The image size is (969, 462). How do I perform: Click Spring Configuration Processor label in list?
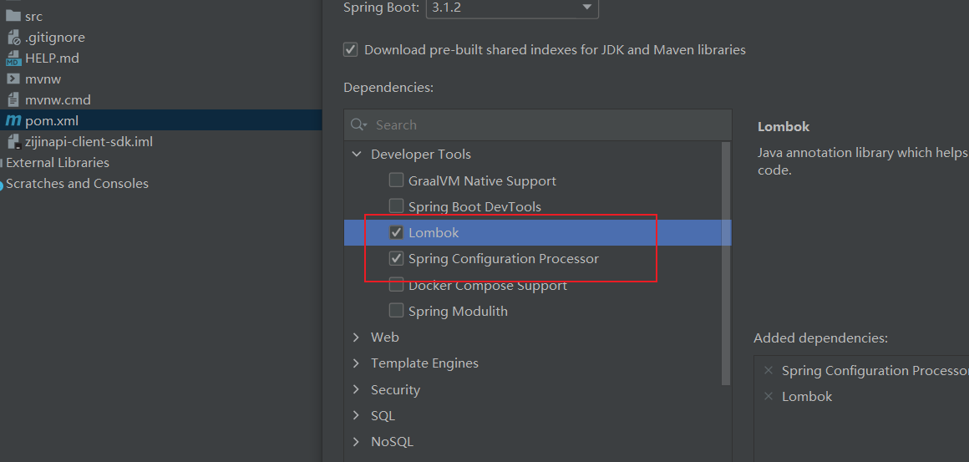click(504, 259)
